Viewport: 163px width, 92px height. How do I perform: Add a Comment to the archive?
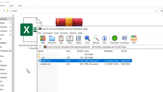[124, 40]
